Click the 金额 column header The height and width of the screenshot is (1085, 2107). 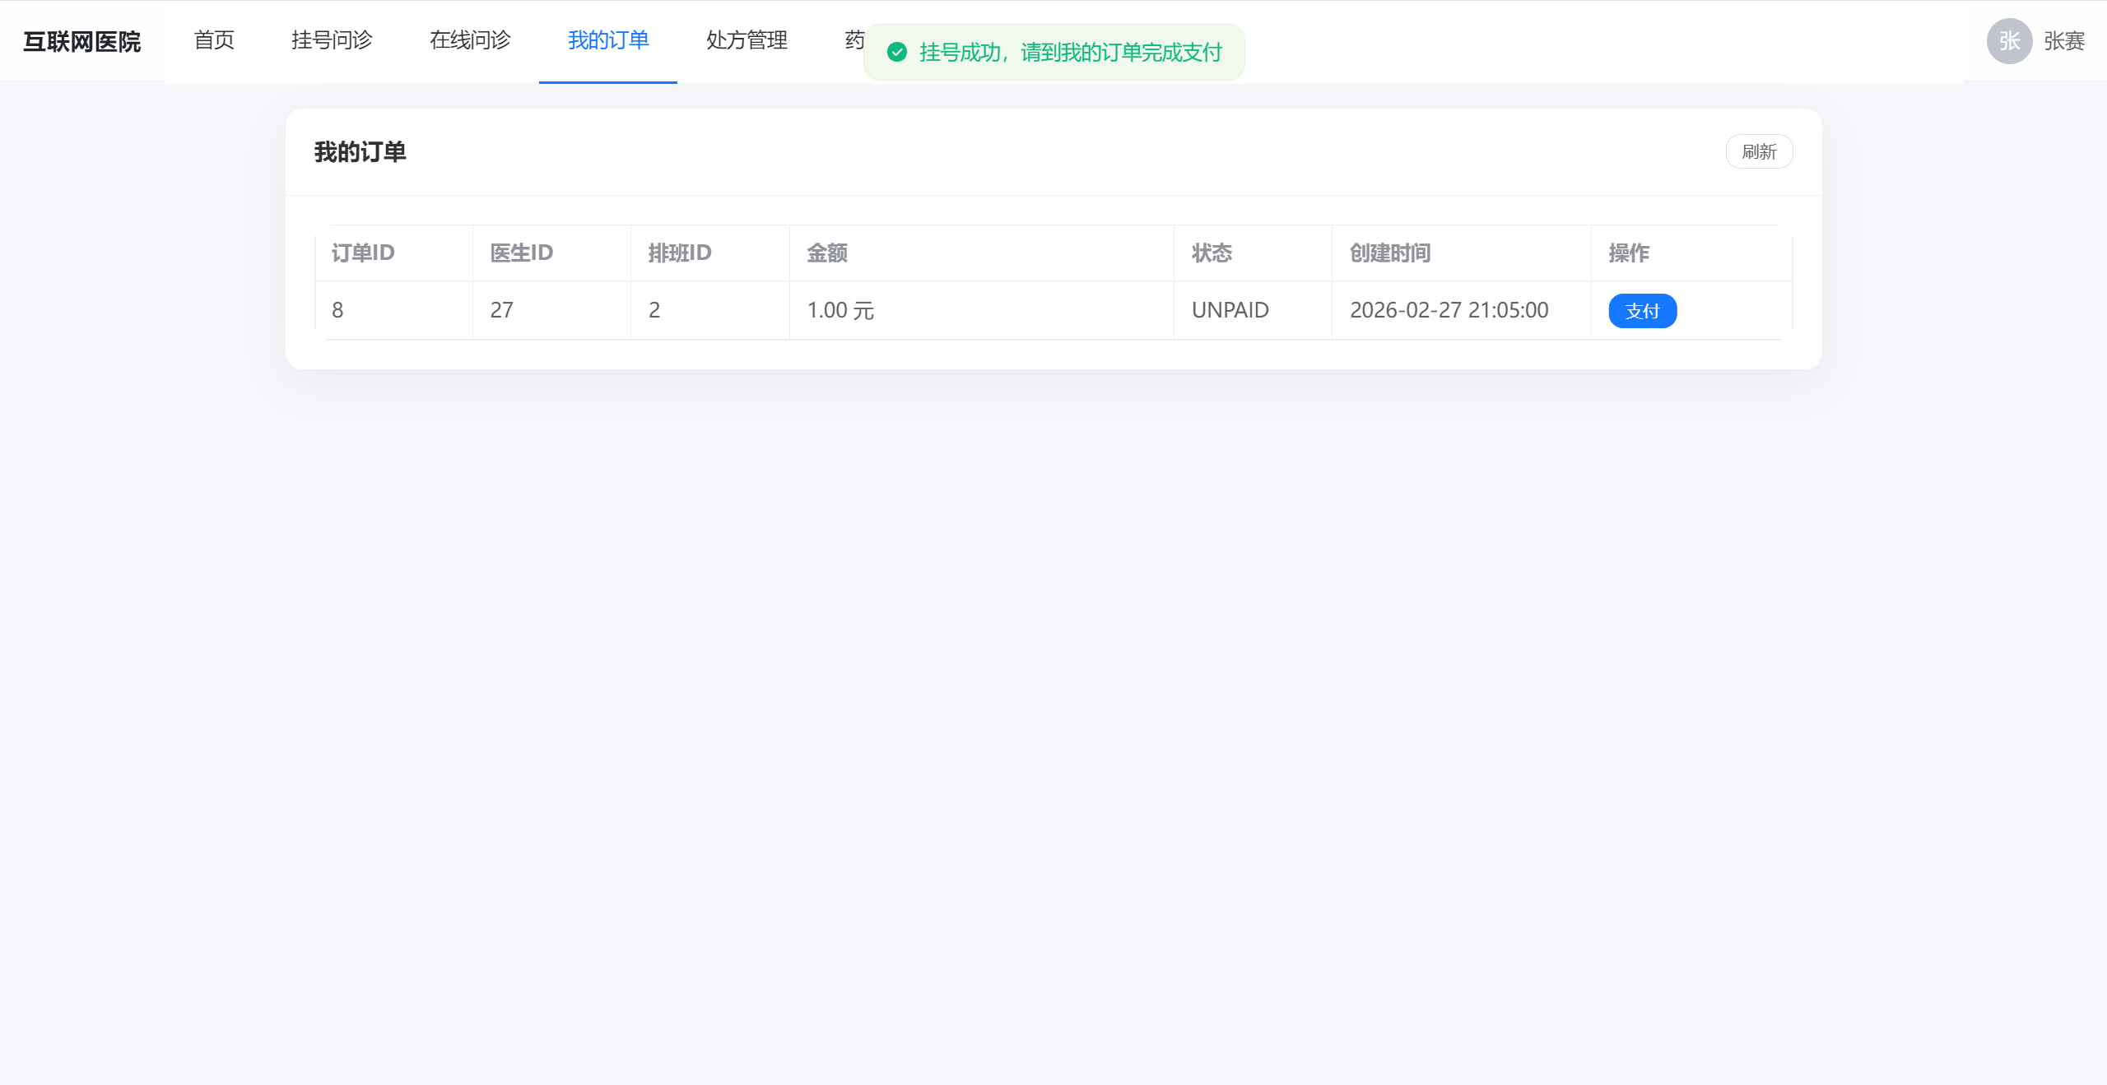tap(827, 253)
